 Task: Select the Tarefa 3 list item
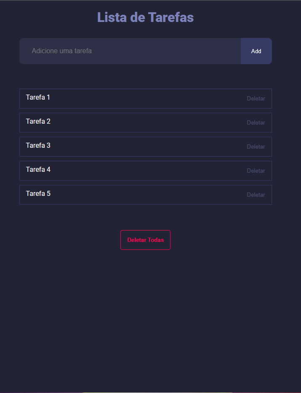(x=145, y=146)
